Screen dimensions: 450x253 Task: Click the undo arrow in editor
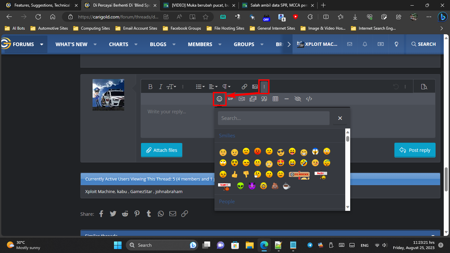click(396, 87)
